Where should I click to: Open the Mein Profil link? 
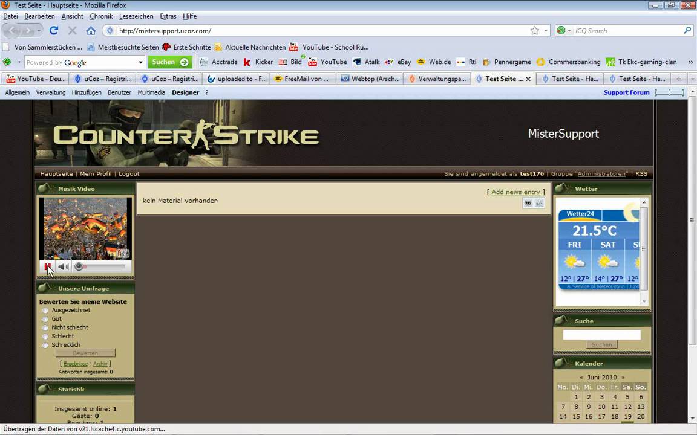(x=96, y=173)
